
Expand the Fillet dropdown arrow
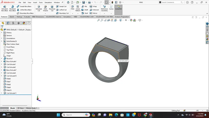pyautogui.click(x=73, y=14)
